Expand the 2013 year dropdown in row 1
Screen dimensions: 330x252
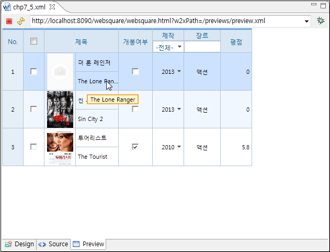click(179, 71)
